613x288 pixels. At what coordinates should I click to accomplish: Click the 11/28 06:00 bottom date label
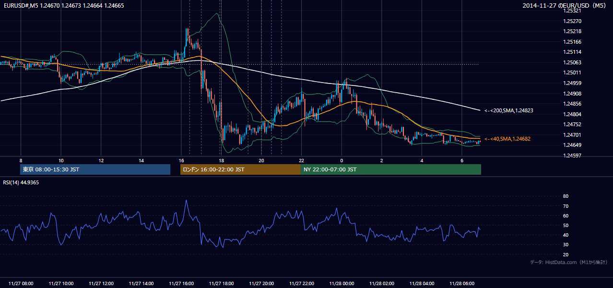(x=462, y=284)
